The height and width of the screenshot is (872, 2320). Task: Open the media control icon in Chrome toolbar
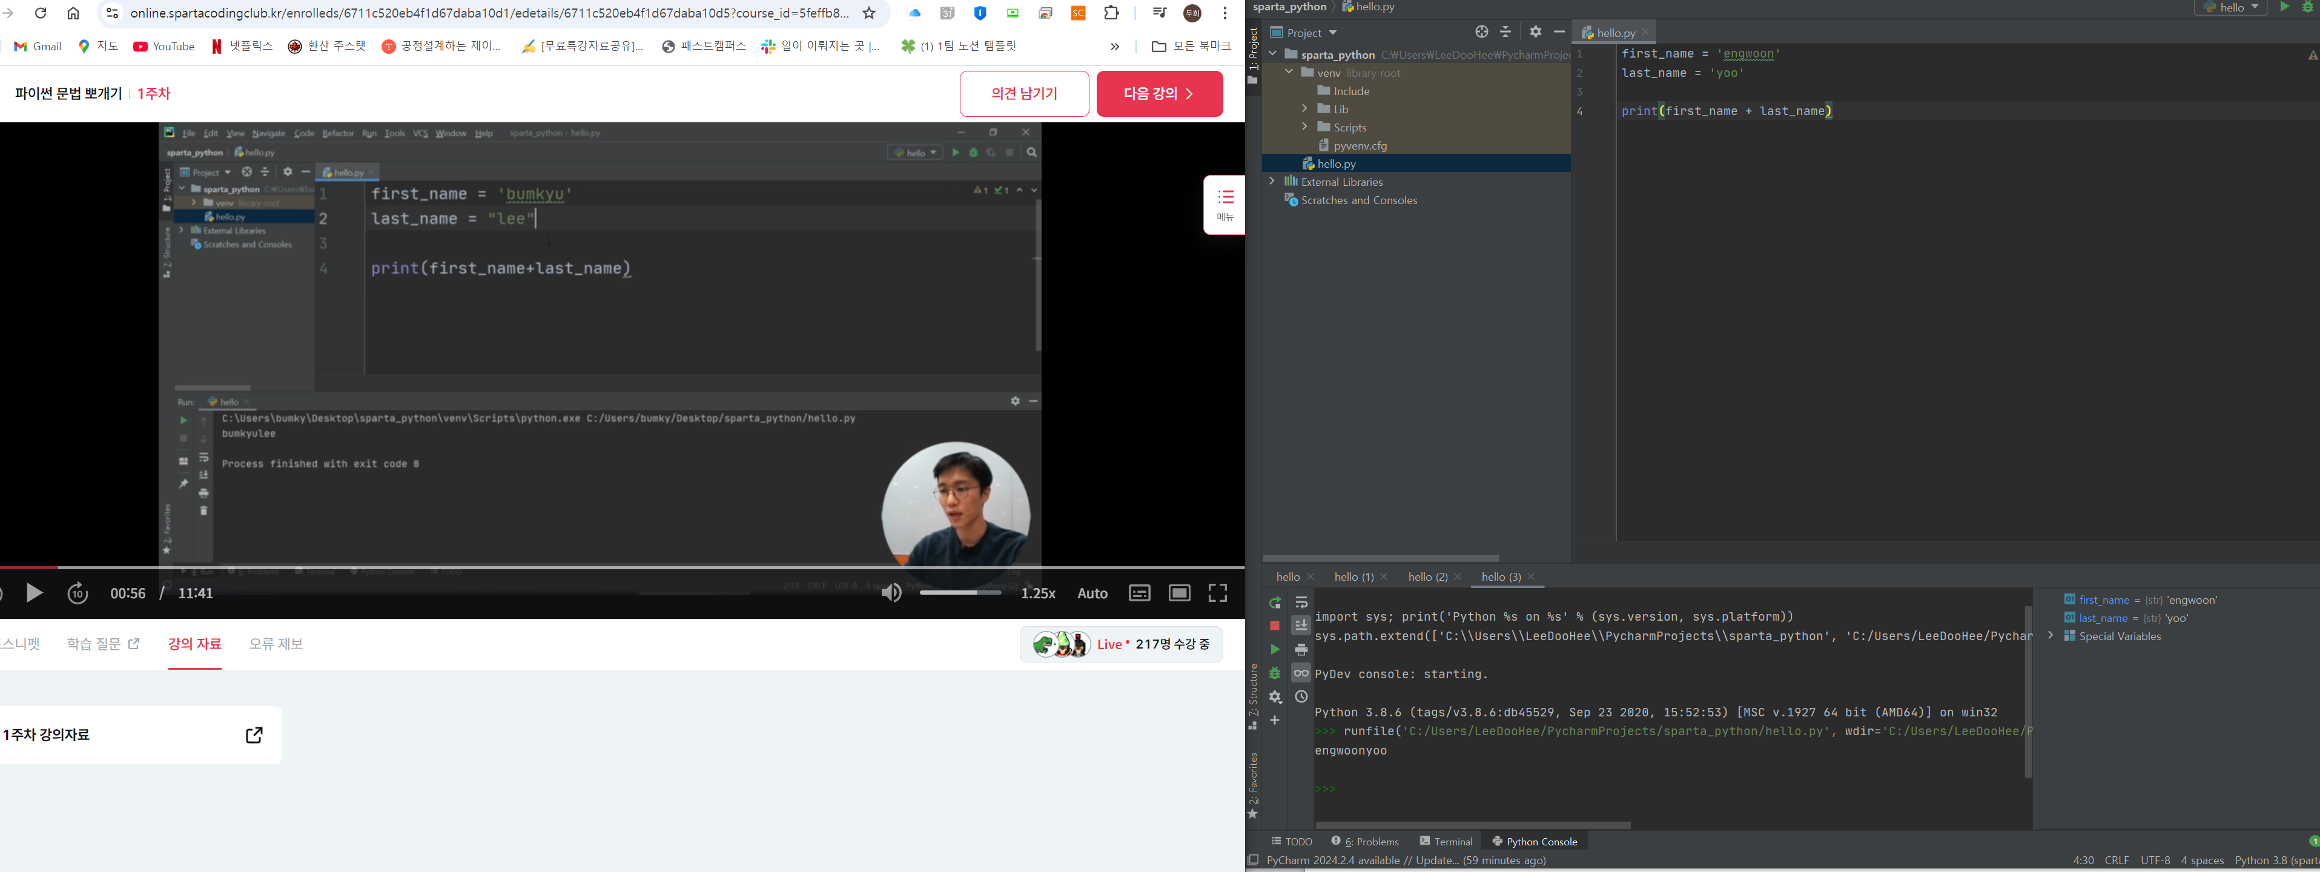(x=1159, y=13)
